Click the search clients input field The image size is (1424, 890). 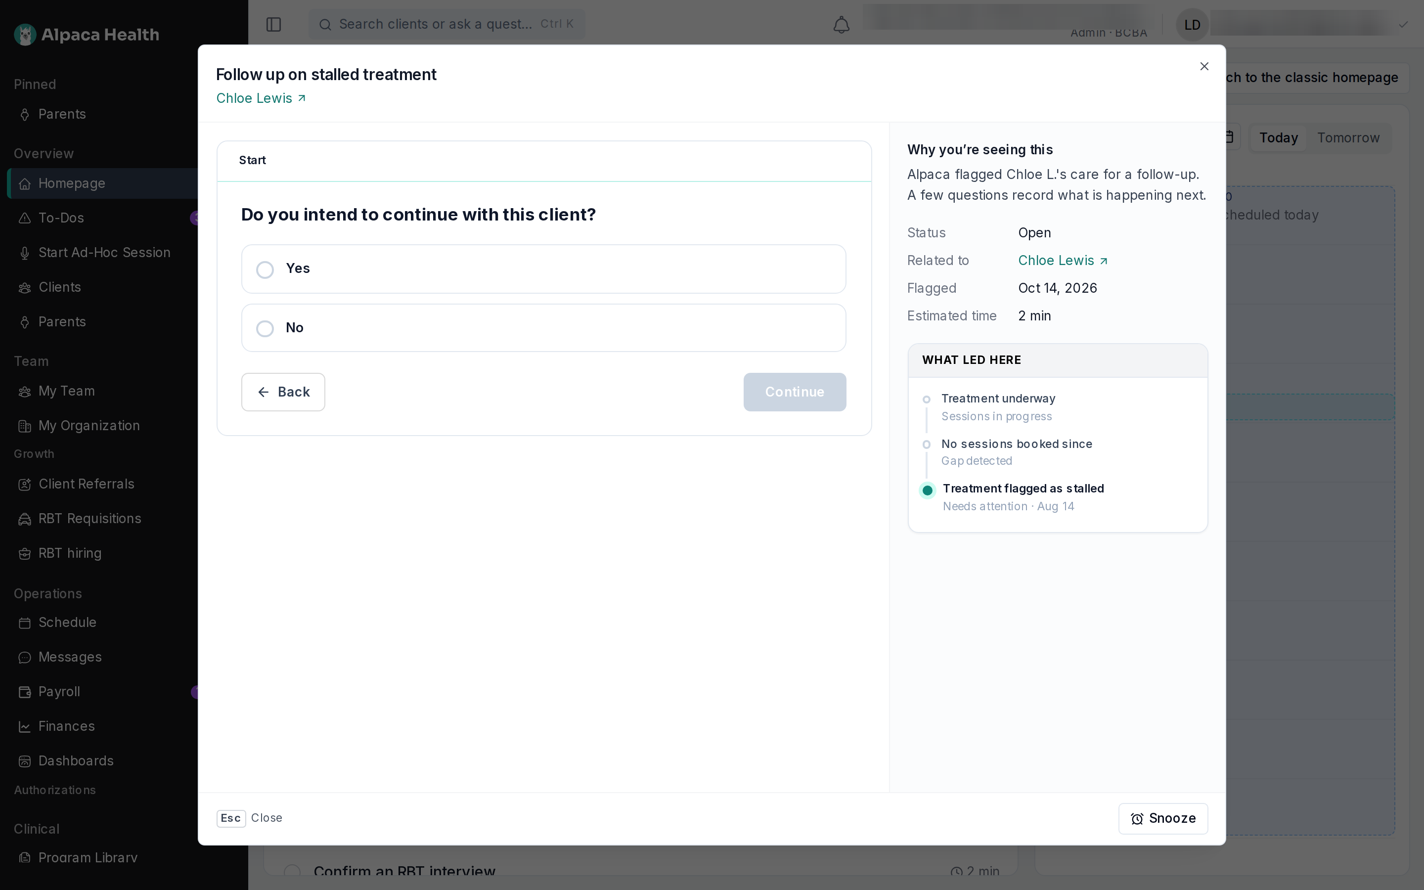(x=446, y=24)
